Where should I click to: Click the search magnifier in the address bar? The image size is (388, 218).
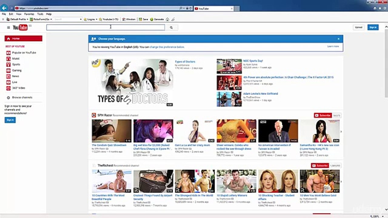tap(181, 8)
